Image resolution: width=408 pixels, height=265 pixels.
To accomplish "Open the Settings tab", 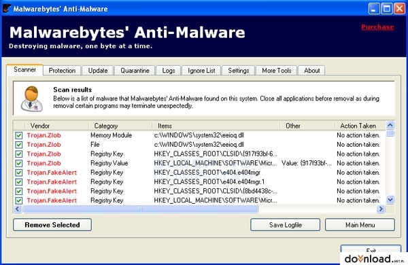I will [x=239, y=71].
